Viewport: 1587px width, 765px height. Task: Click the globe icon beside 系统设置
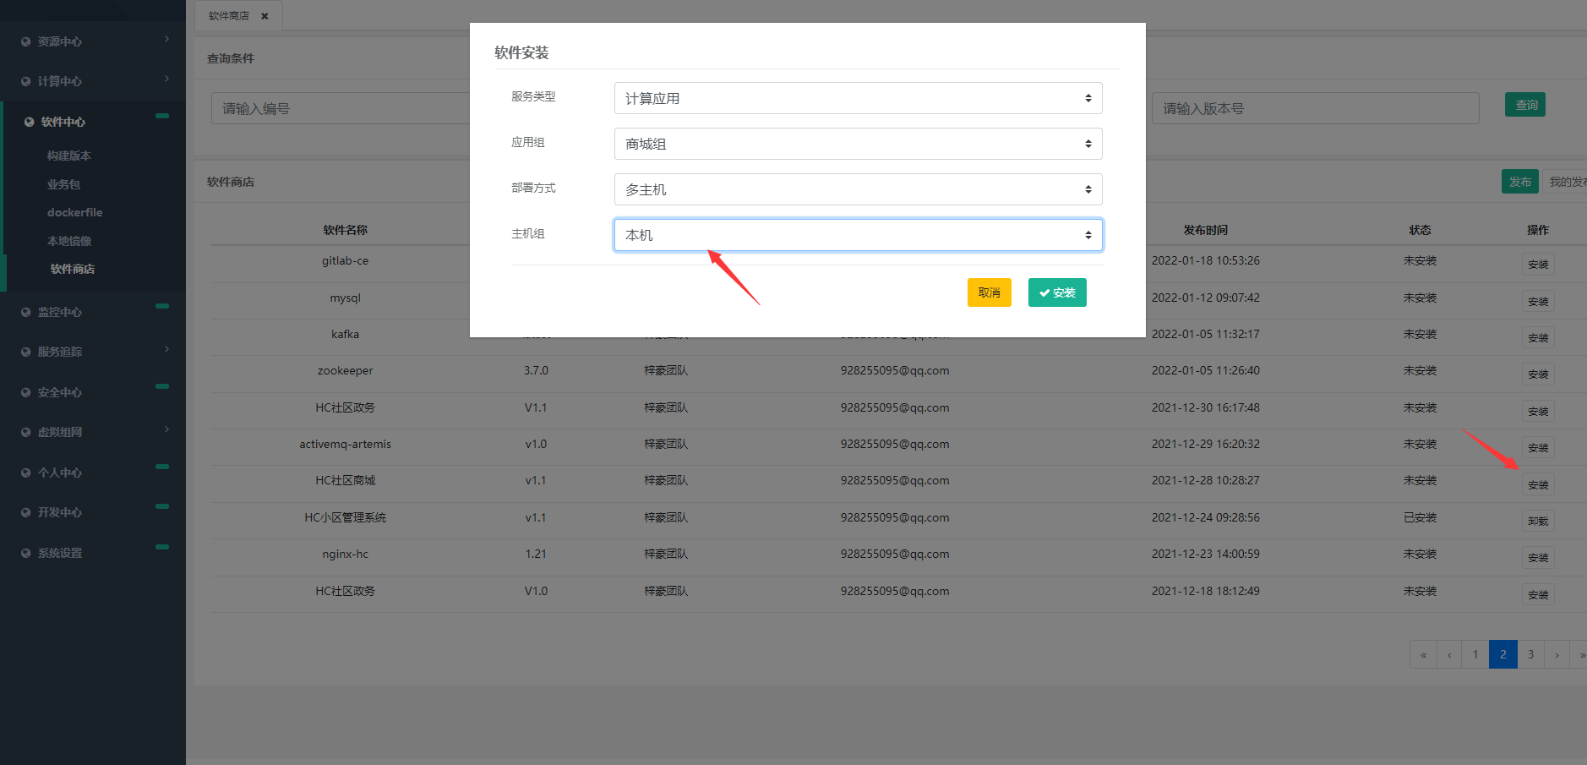pos(25,553)
